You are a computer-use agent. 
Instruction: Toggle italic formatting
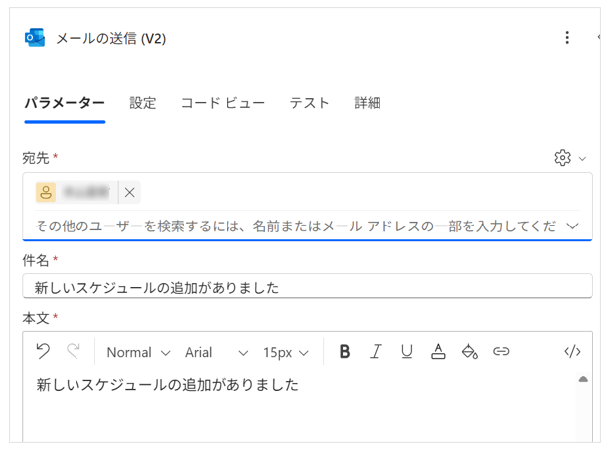[x=376, y=352]
